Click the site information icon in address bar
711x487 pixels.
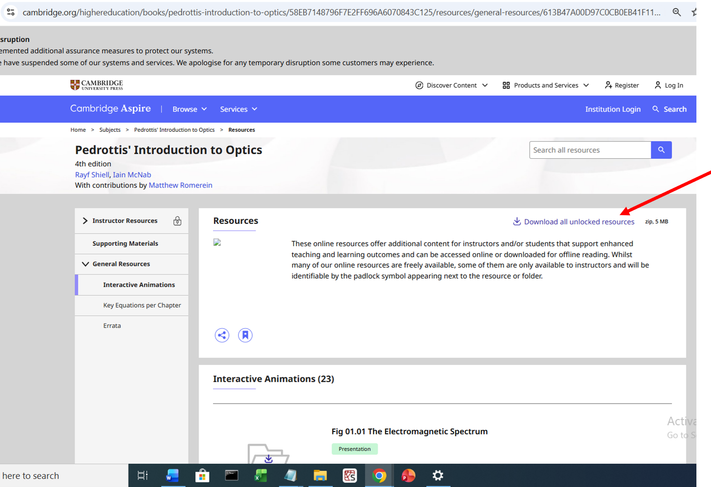click(10, 12)
